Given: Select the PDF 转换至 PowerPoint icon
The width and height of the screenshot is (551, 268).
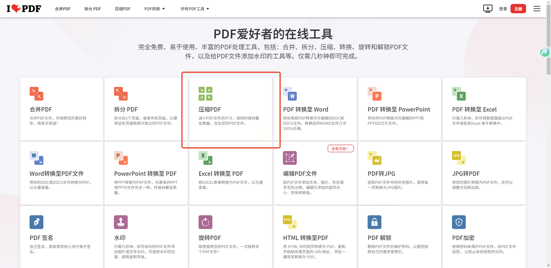Looking at the screenshot, I should 375,94.
